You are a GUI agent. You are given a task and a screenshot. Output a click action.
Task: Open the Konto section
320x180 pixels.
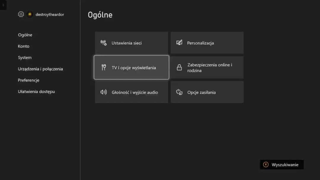pos(24,46)
